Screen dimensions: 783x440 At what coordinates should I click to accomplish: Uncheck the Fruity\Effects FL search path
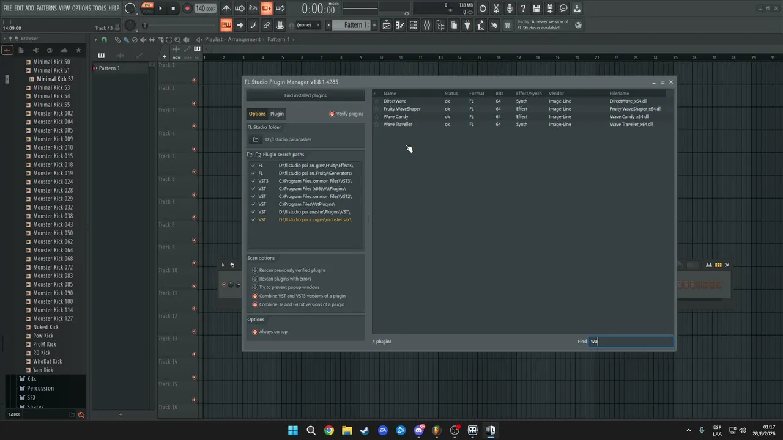pyautogui.click(x=253, y=166)
